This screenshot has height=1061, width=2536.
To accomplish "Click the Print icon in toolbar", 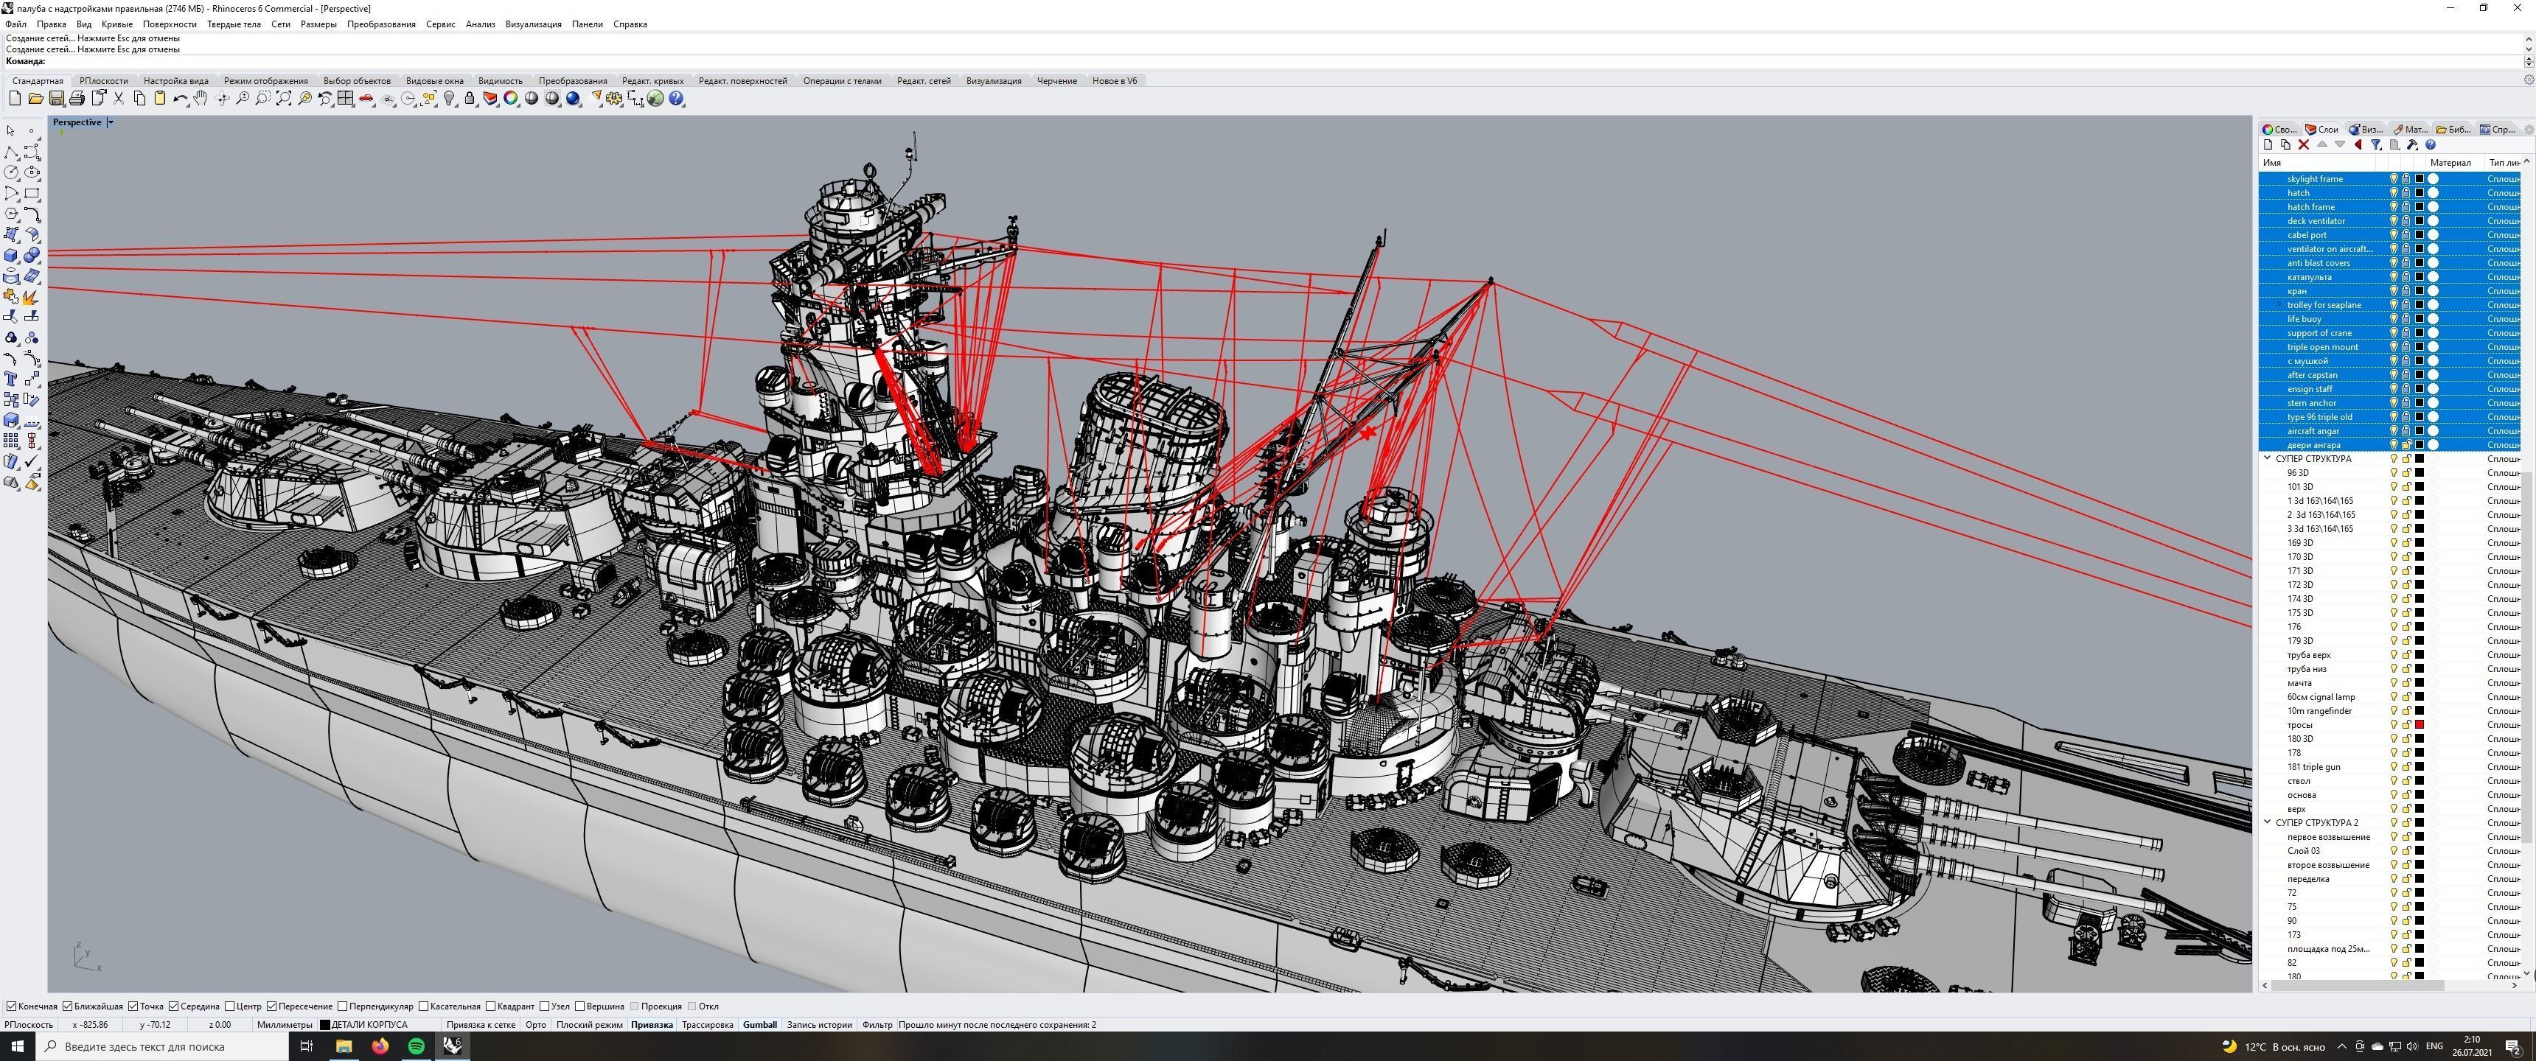I will pyautogui.click(x=77, y=99).
